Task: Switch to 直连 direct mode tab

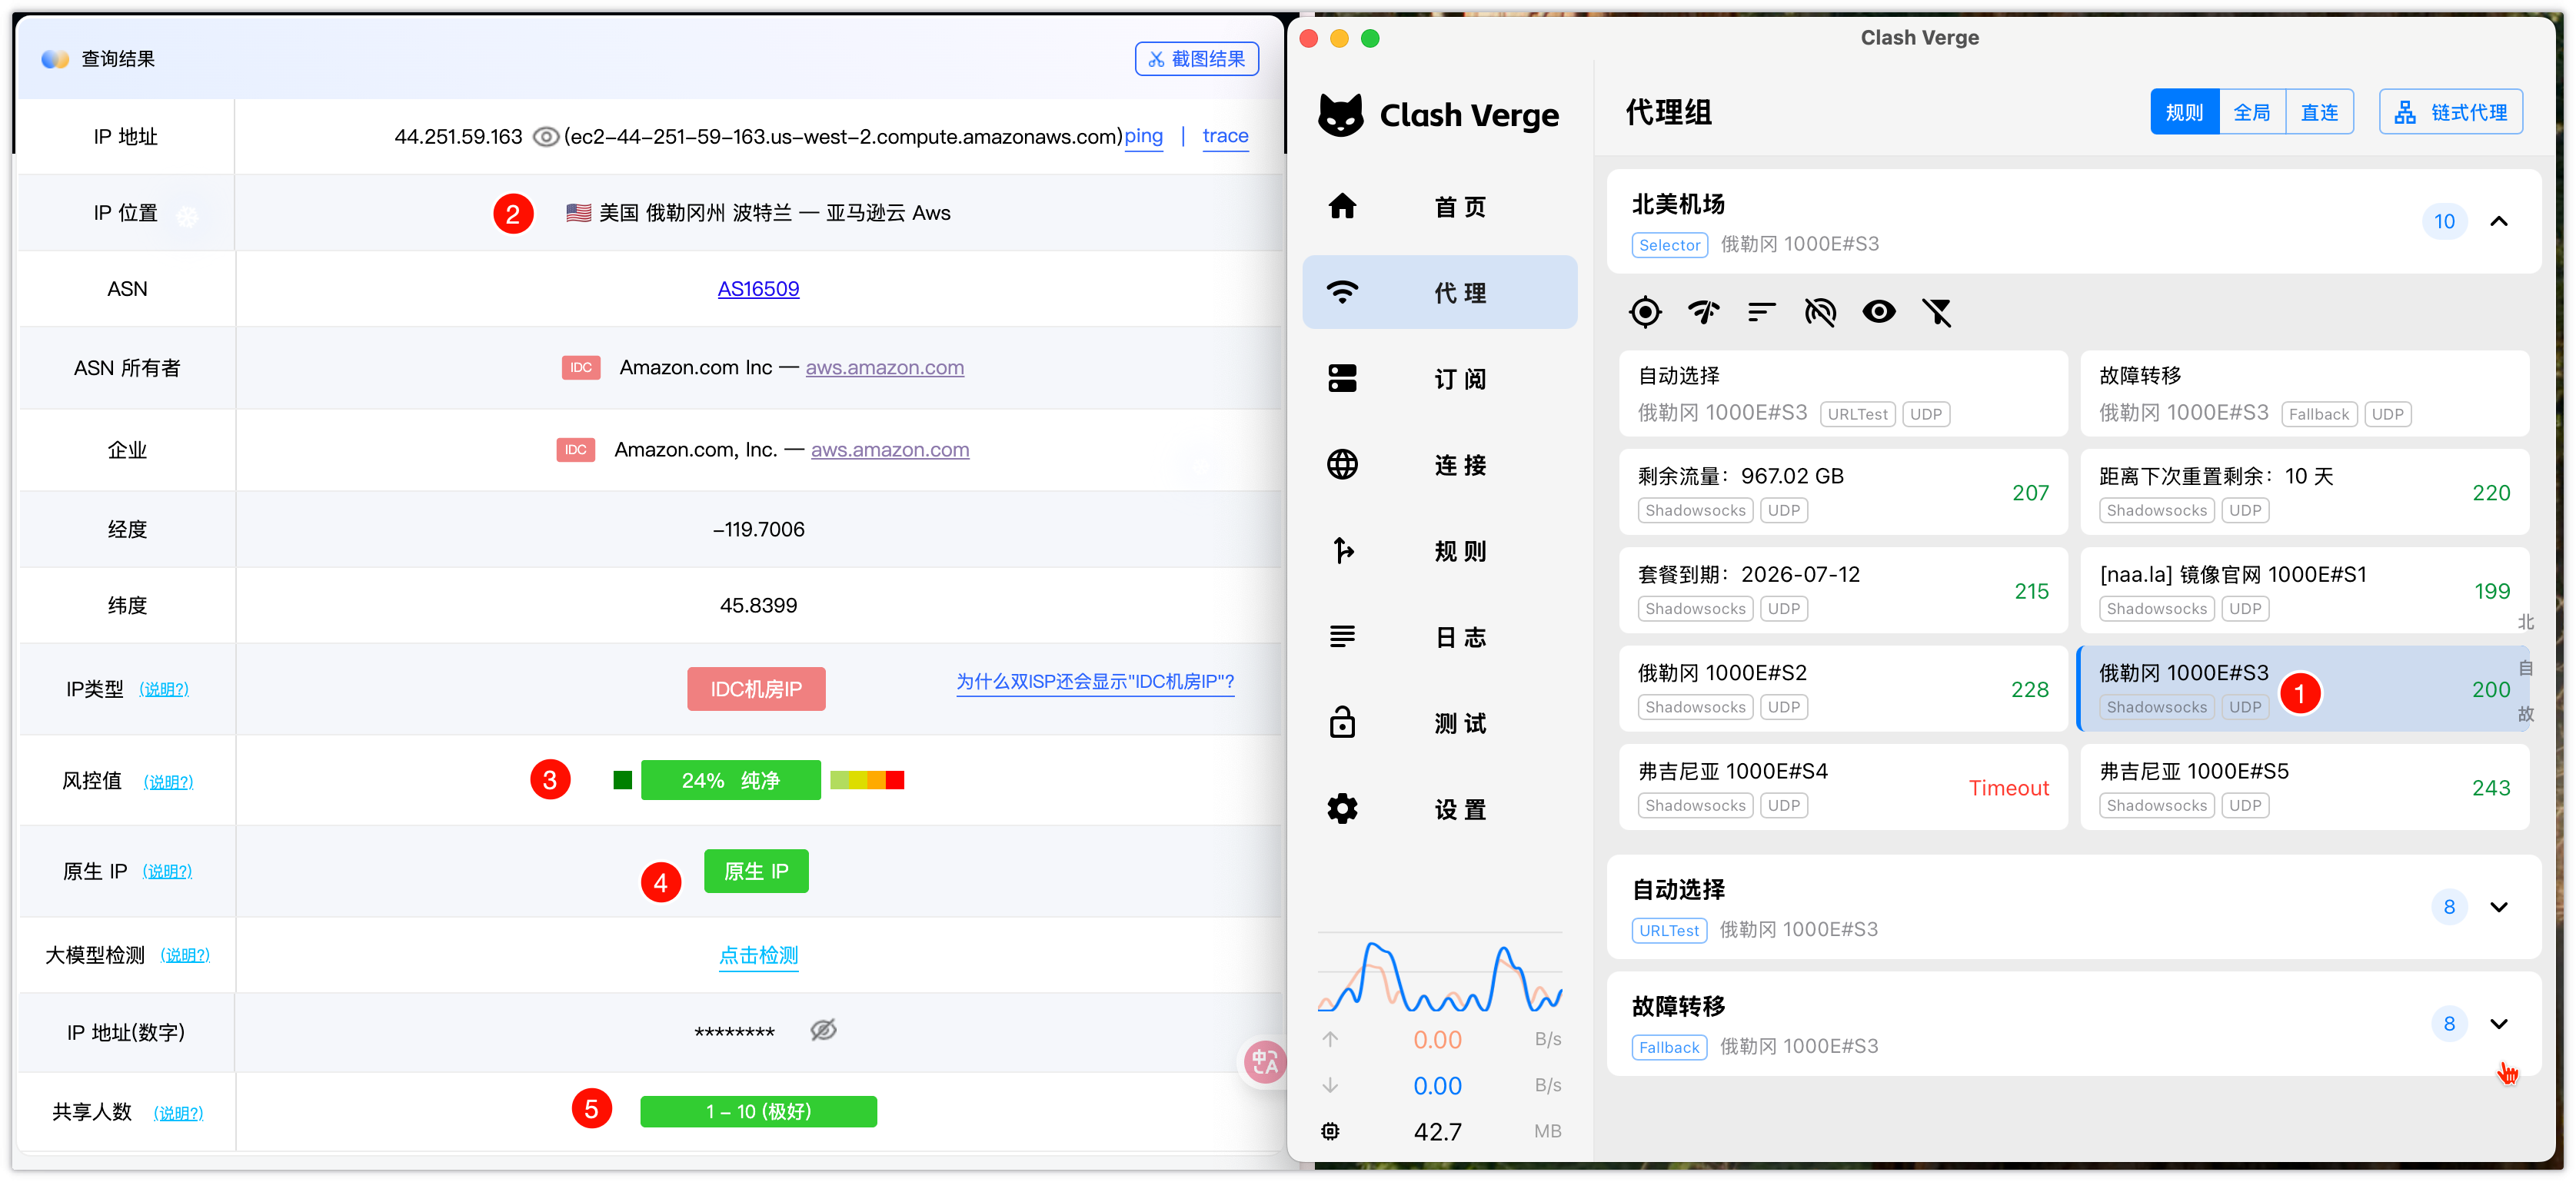Action: (x=2319, y=112)
